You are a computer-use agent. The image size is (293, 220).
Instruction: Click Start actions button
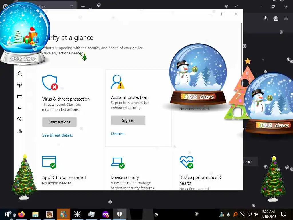[60, 122]
